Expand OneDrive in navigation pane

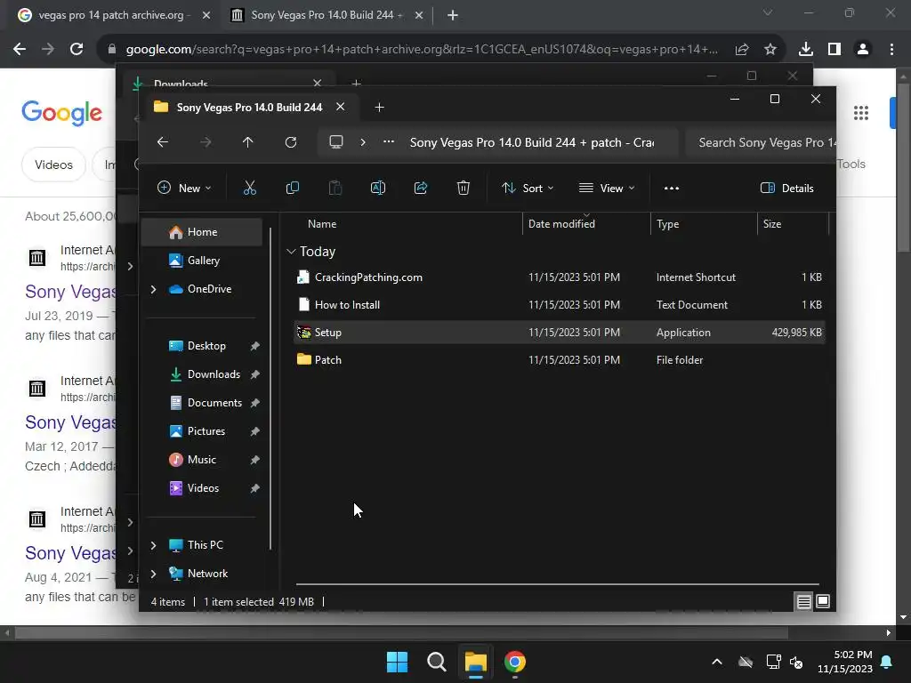(x=153, y=289)
